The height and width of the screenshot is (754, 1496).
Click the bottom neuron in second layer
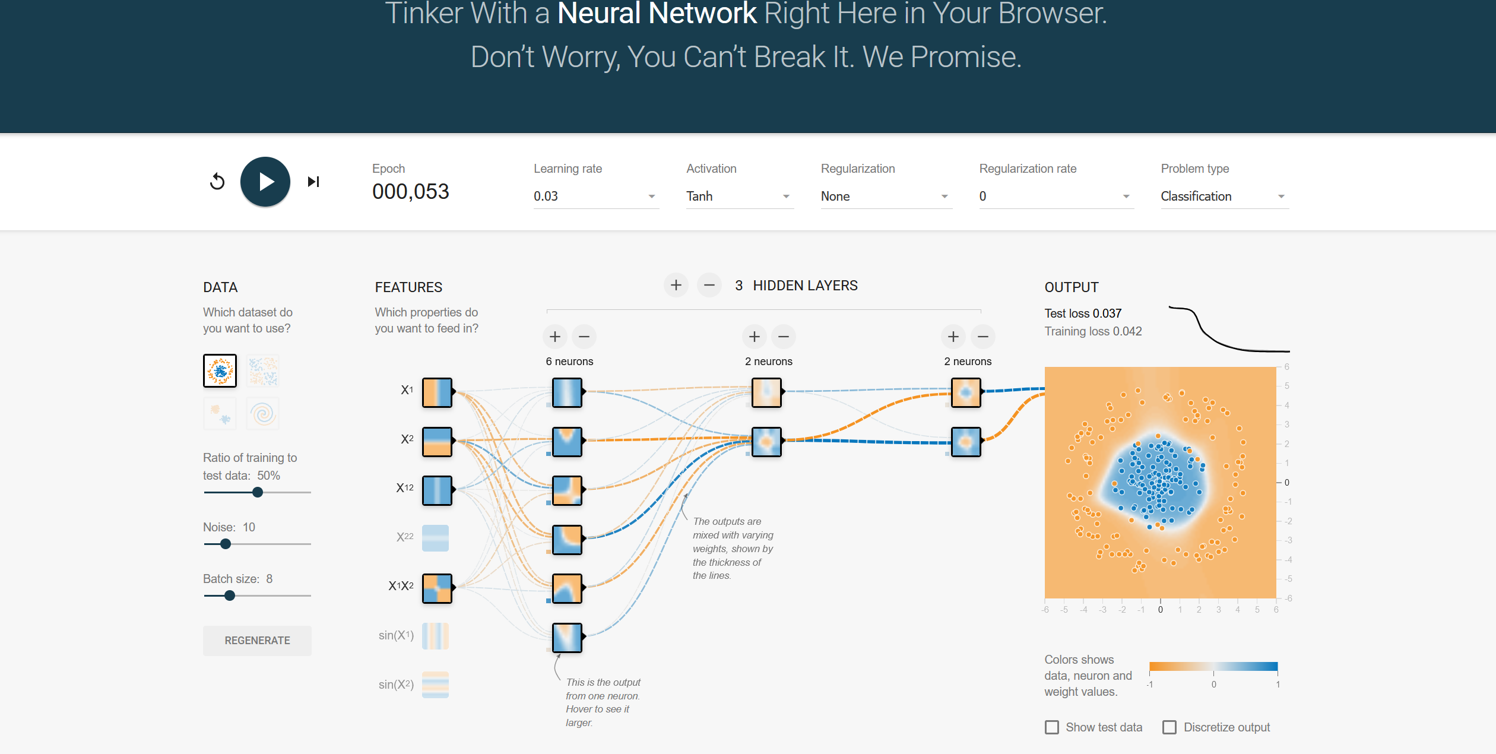tap(766, 442)
